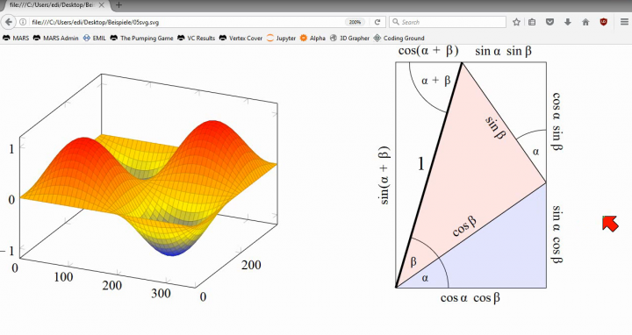Open The Pumping Game bookmark
Image resolution: width=632 pixels, height=335 pixels.
tap(141, 39)
